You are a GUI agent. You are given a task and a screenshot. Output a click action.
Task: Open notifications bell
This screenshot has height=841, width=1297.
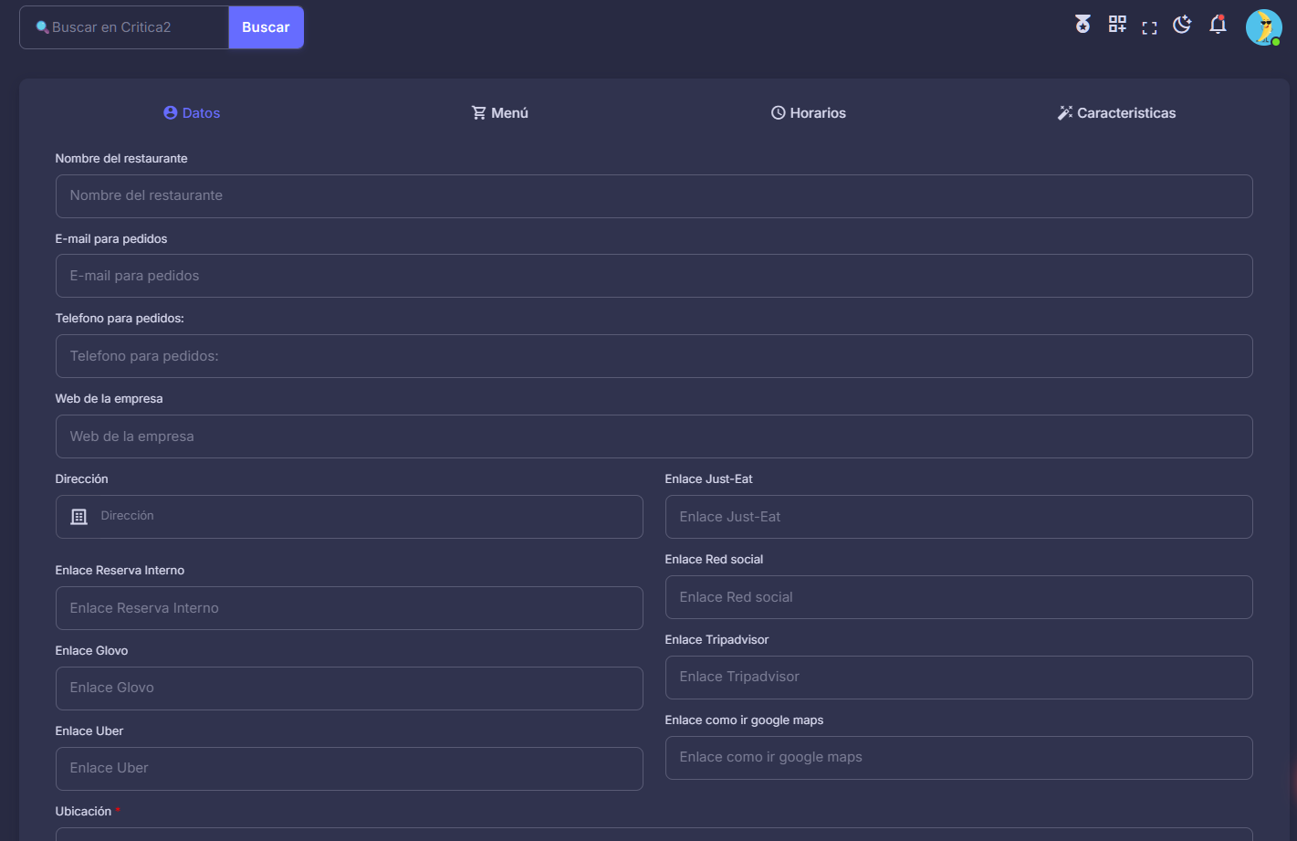click(x=1218, y=25)
